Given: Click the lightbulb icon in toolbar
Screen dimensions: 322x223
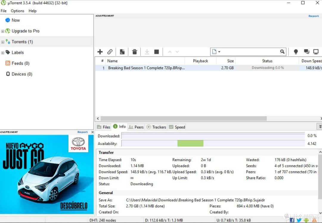Looking at the screenshot, I should [296, 52].
